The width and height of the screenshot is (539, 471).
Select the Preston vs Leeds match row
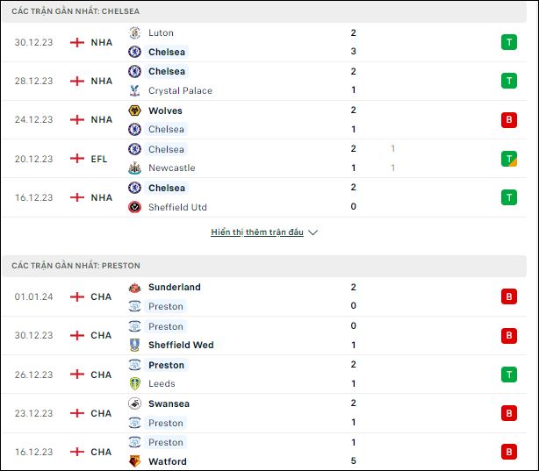click(x=264, y=375)
